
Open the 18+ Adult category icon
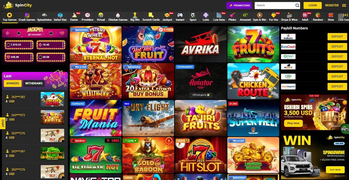point(305,15)
